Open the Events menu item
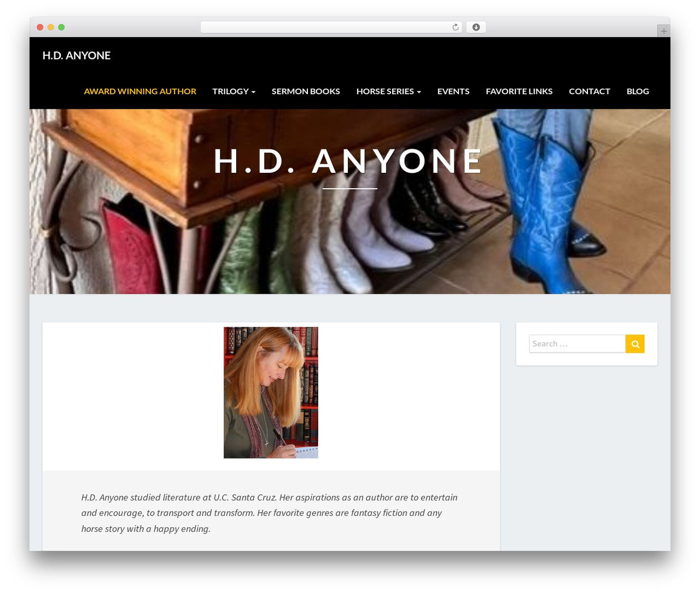This screenshot has width=700, height=593. coord(453,91)
